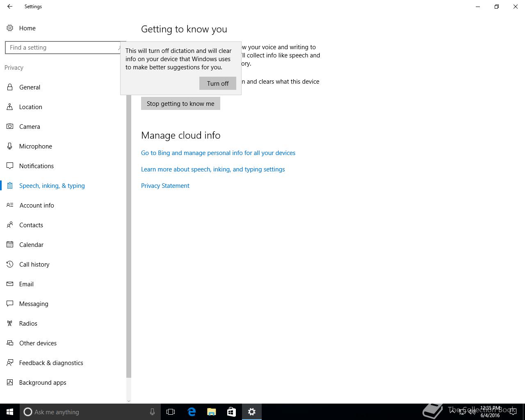Choose the Radios label
The image size is (525, 420).
tap(28, 323)
